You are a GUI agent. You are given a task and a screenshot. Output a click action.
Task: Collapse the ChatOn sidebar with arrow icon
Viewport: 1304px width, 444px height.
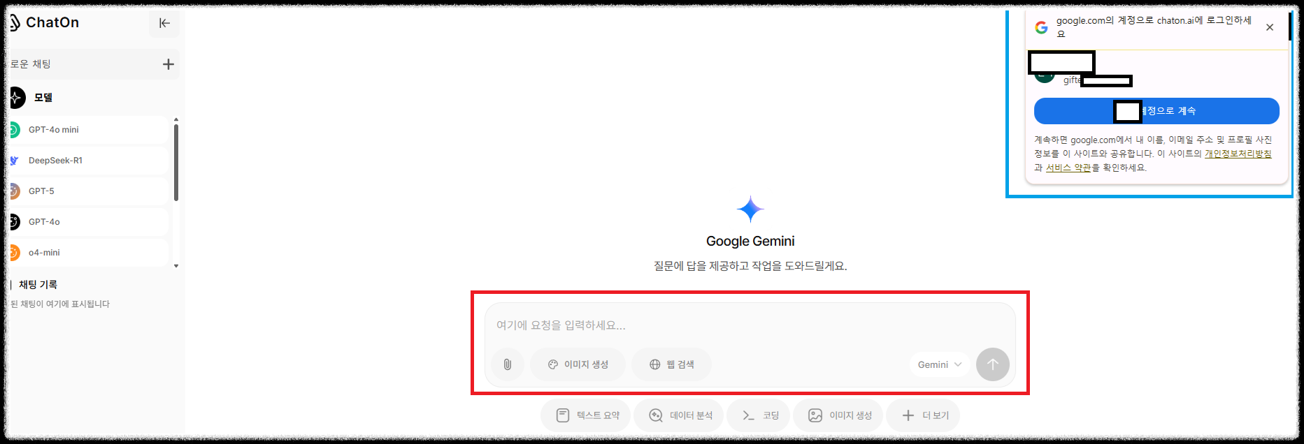coord(164,23)
